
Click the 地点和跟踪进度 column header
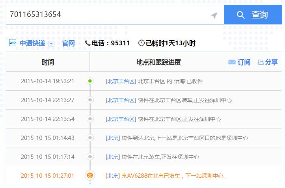pyautogui.click(x=158, y=62)
